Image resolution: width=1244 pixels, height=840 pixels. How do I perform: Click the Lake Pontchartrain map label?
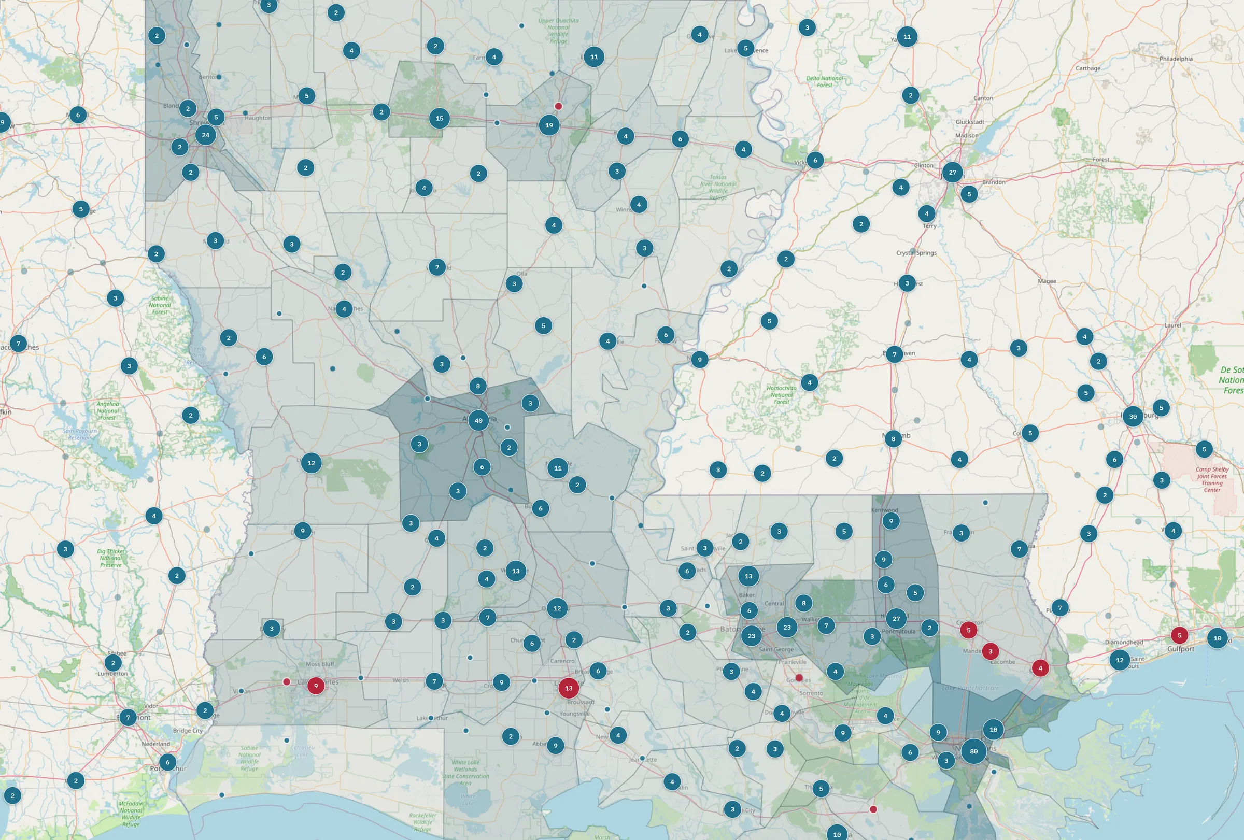(970, 688)
